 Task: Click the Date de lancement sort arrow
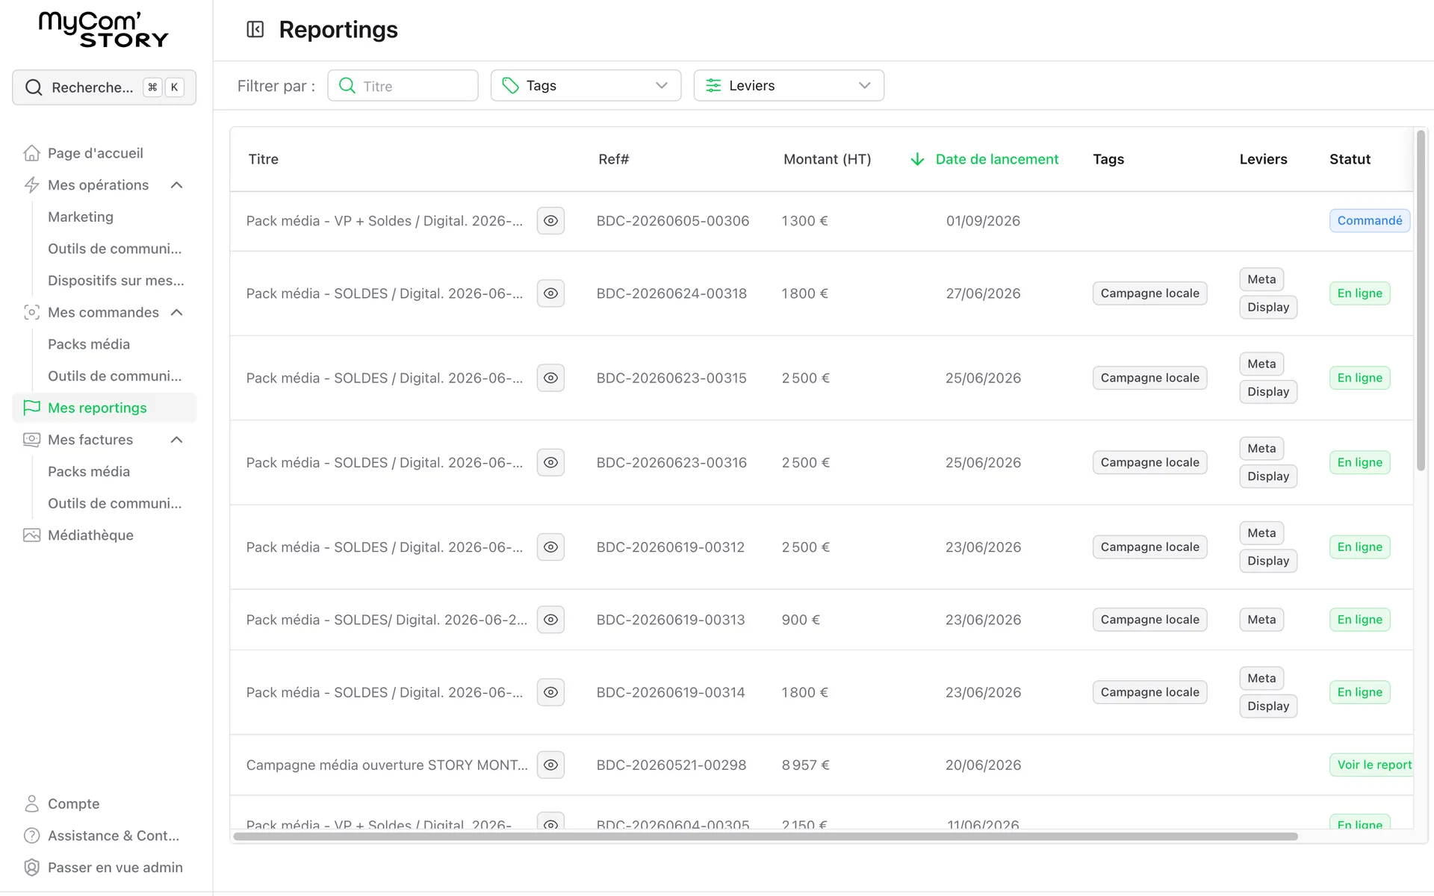click(x=917, y=159)
